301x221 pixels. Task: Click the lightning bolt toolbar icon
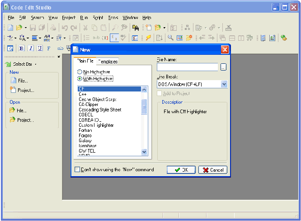click(x=148, y=38)
